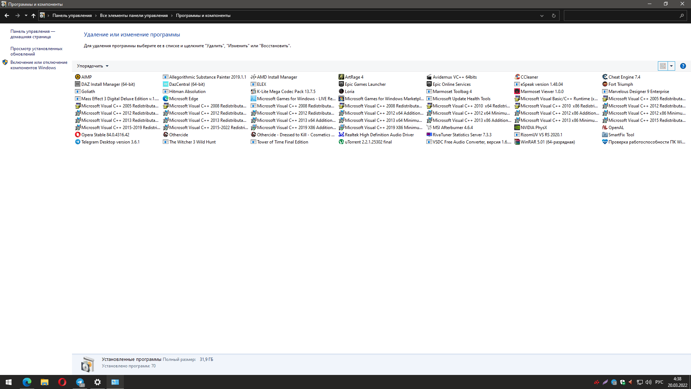This screenshot has height=389, width=691.
Task: Open the Упорядочить dropdown menu
Action: (93, 66)
